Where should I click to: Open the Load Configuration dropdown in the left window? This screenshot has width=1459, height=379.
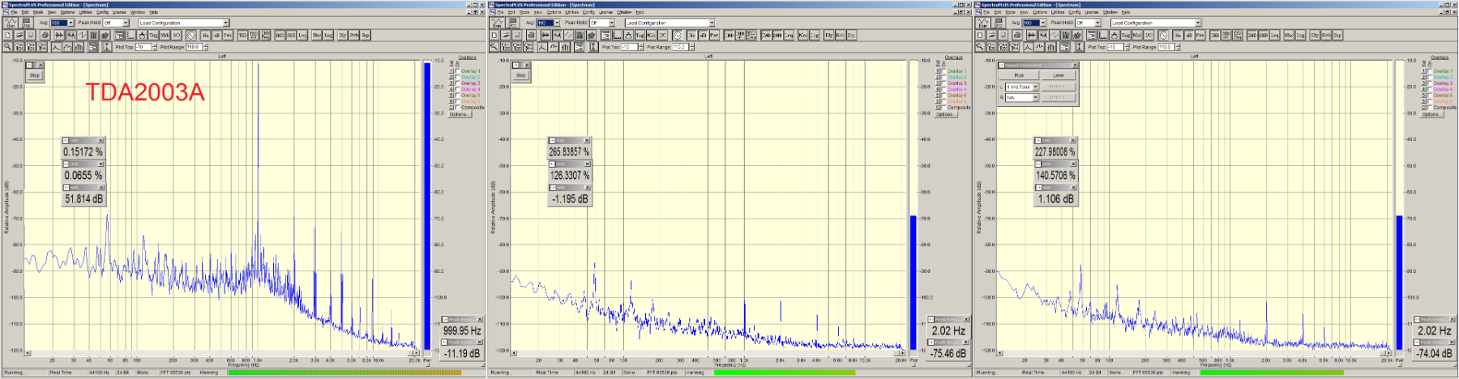pos(225,23)
